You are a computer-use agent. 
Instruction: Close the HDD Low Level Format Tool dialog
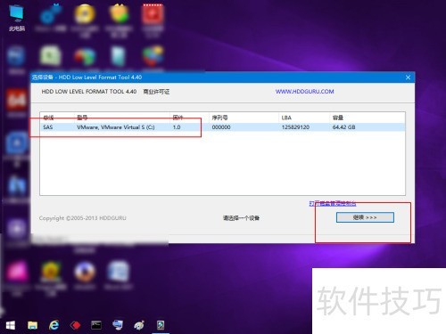408,77
